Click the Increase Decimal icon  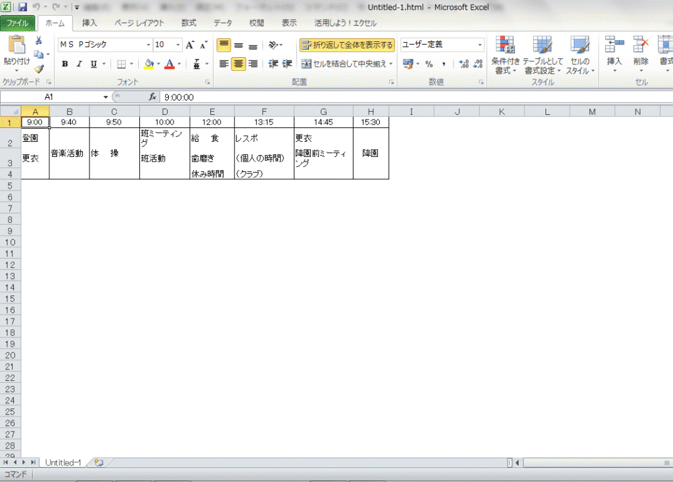pos(463,64)
